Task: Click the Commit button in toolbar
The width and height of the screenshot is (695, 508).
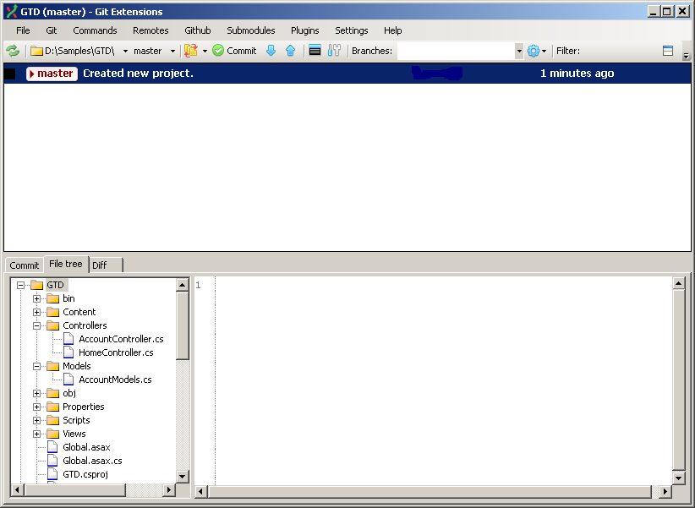Action: tap(234, 51)
